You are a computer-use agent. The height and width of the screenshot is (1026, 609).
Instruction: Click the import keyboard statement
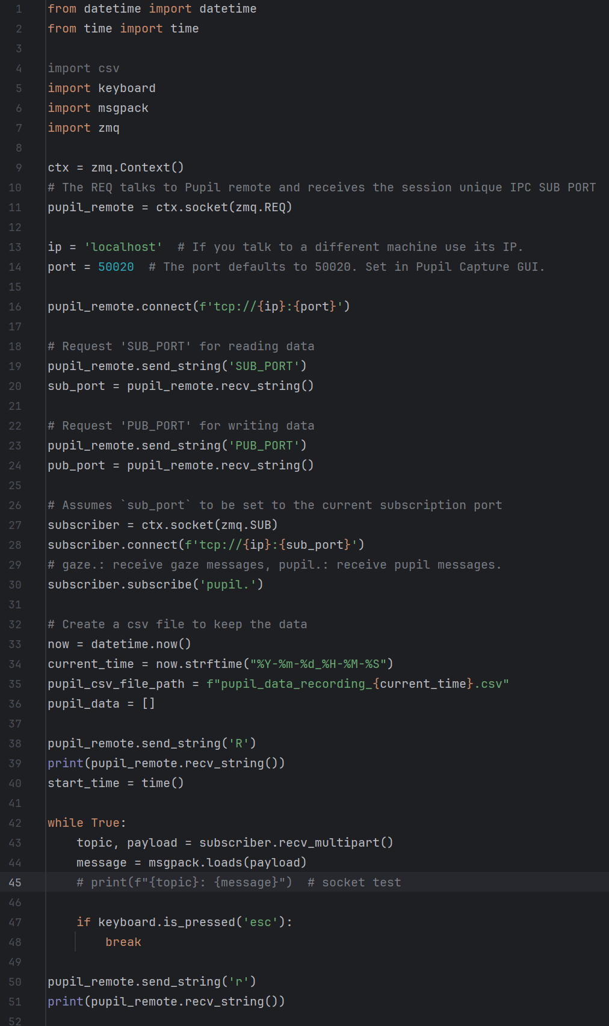[x=102, y=88]
